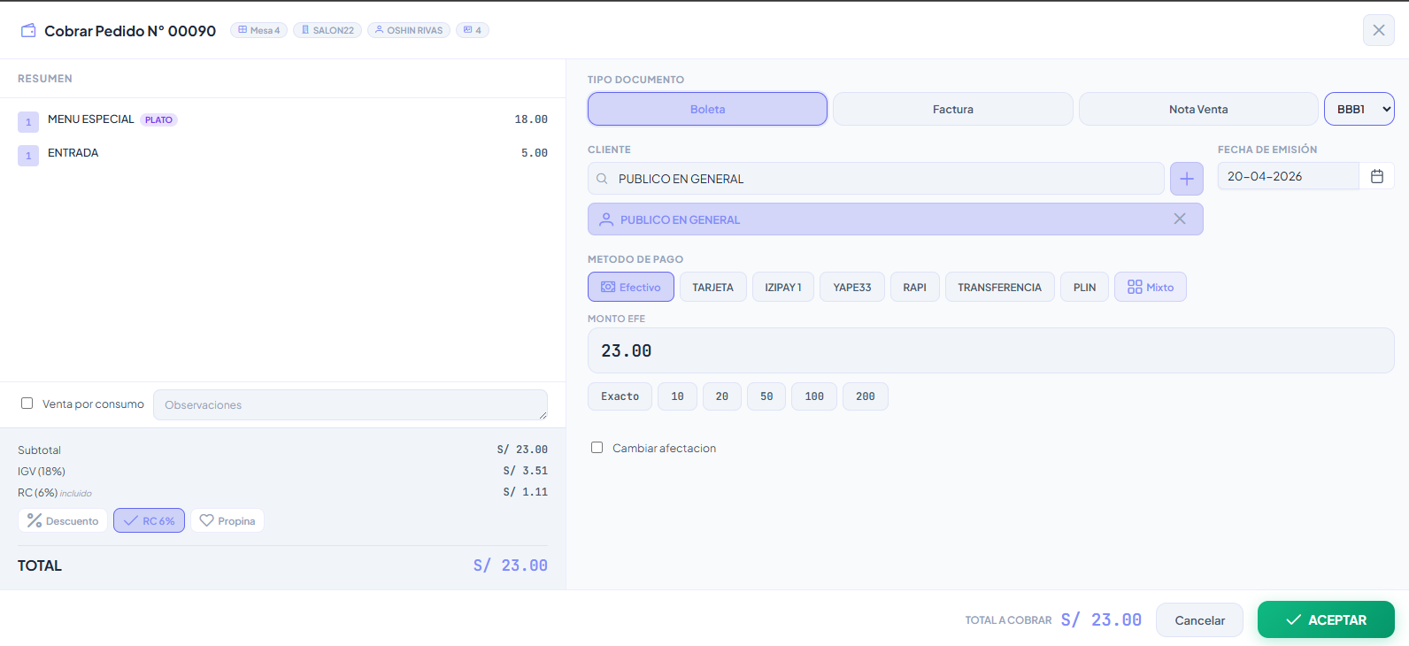Set quick amount to 200
This screenshot has width=1409, height=646.
click(866, 396)
